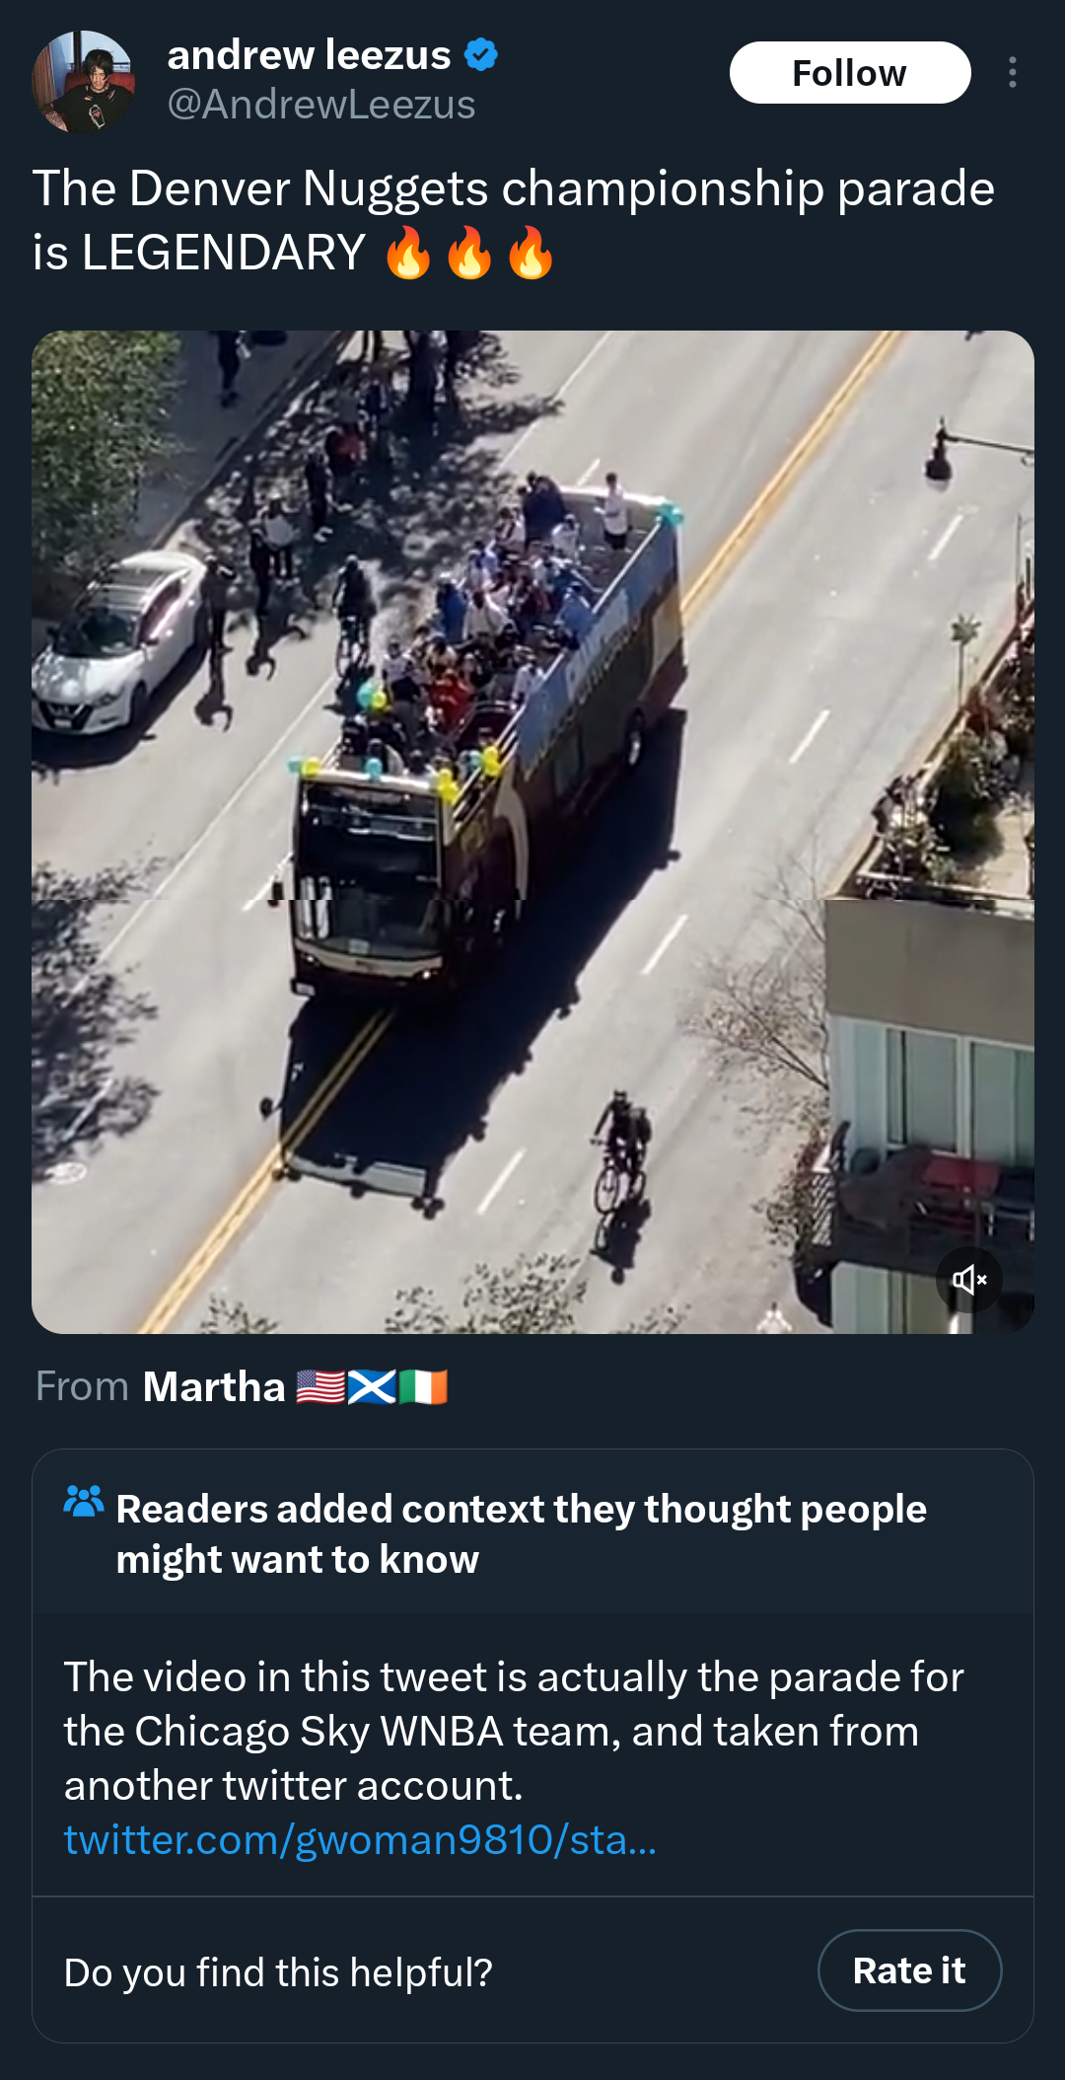Click the Rate it button
The height and width of the screenshot is (2080, 1065).
click(x=909, y=1970)
